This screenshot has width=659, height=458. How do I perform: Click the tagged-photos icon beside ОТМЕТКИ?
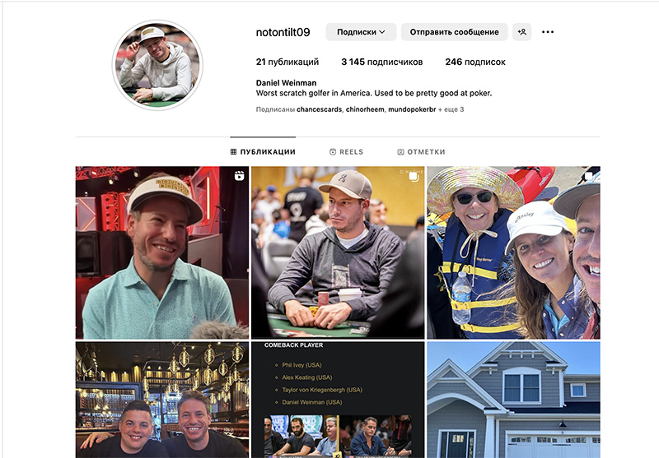400,152
